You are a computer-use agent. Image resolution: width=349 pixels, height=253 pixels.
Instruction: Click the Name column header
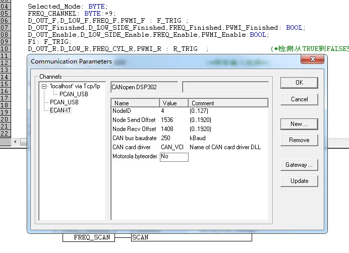[x=135, y=103]
